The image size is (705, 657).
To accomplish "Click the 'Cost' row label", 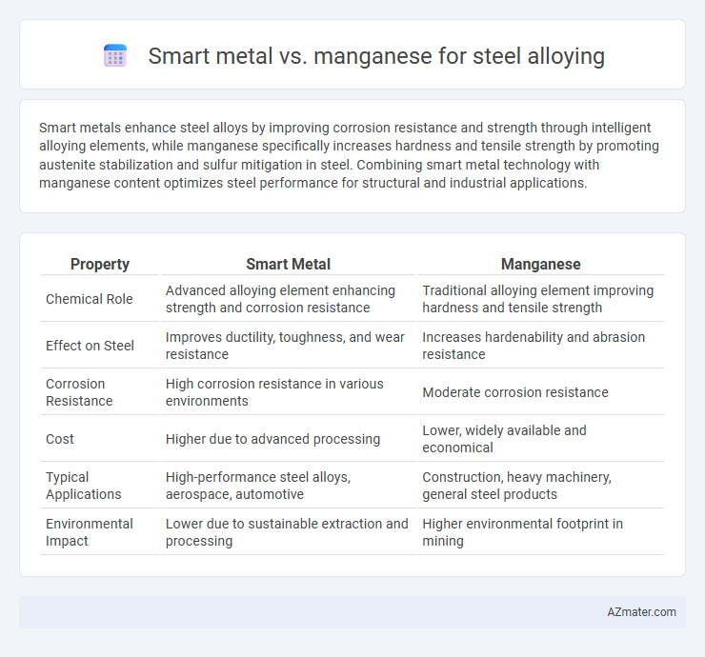I will (60, 439).
